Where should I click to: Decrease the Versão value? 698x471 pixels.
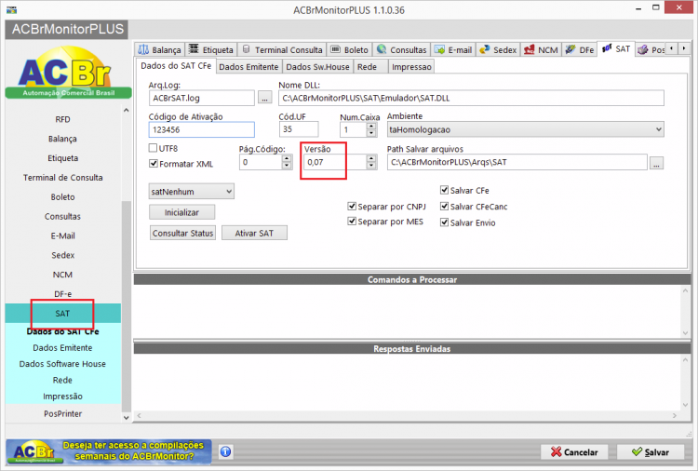[x=371, y=166]
